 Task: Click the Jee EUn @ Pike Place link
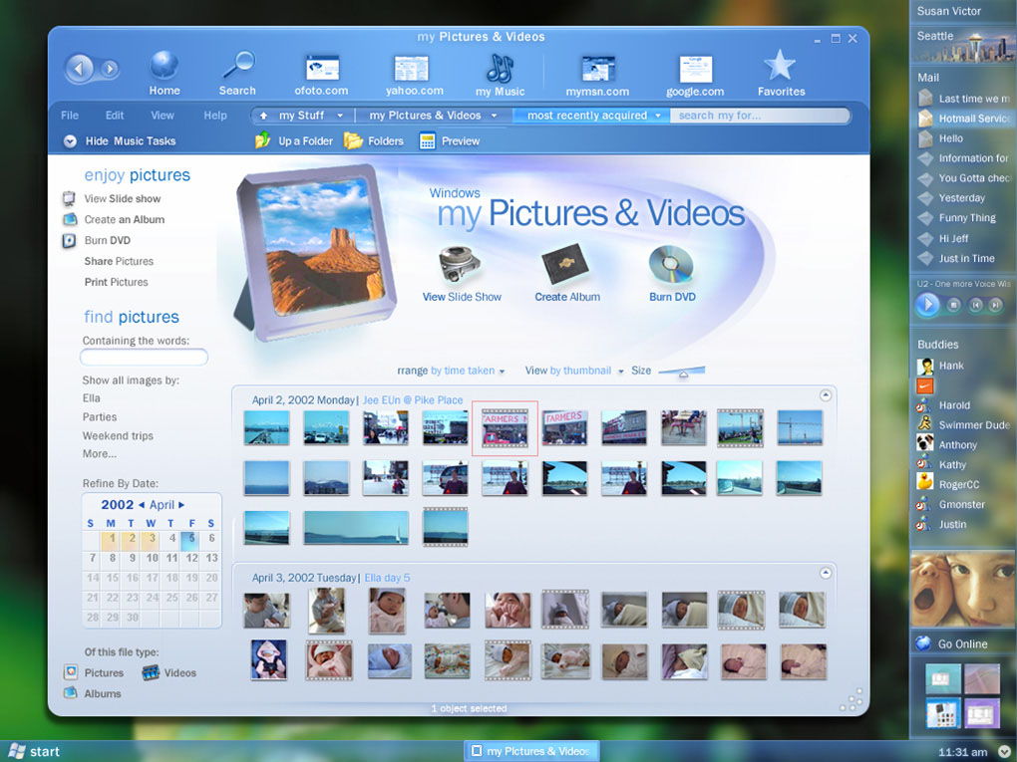tap(413, 399)
